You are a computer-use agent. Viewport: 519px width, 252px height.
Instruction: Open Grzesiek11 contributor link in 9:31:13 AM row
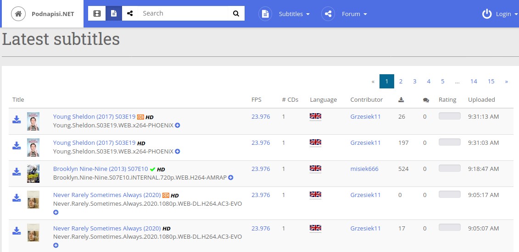tap(365, 116)
